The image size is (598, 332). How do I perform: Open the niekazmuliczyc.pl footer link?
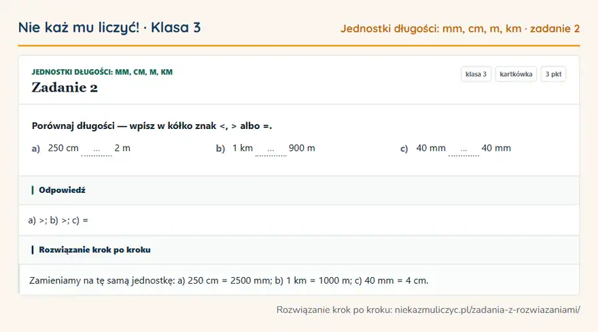(x=487, y=310)
